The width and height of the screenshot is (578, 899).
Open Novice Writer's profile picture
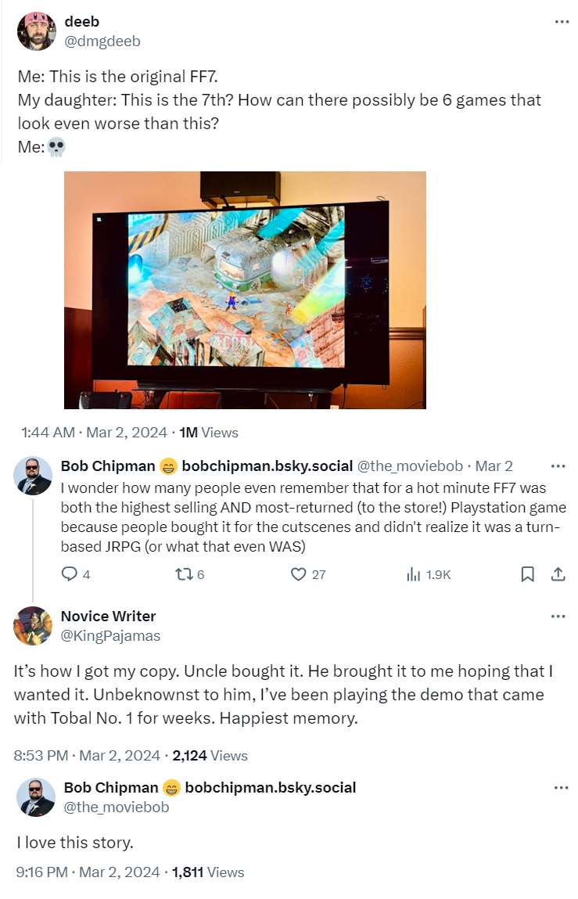tap(33, 625)
